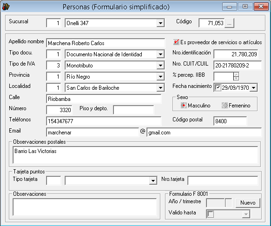The height and width of the screenshot is (226, 271).
Task: Click the Nro.tarjeta input field
Action: [x=223, y=180]
